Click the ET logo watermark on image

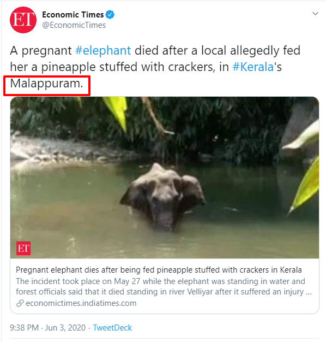[23, 248]
